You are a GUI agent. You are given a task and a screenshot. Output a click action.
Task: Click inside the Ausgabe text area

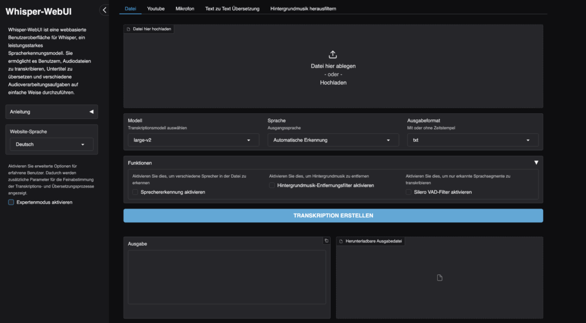pyautogui.click(x=227, y=277)
